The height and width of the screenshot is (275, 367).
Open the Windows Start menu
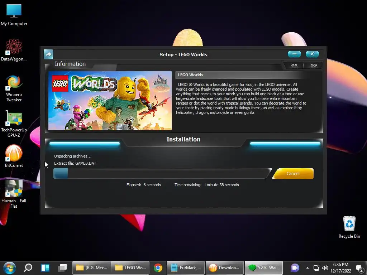click(x=10, y=268)
